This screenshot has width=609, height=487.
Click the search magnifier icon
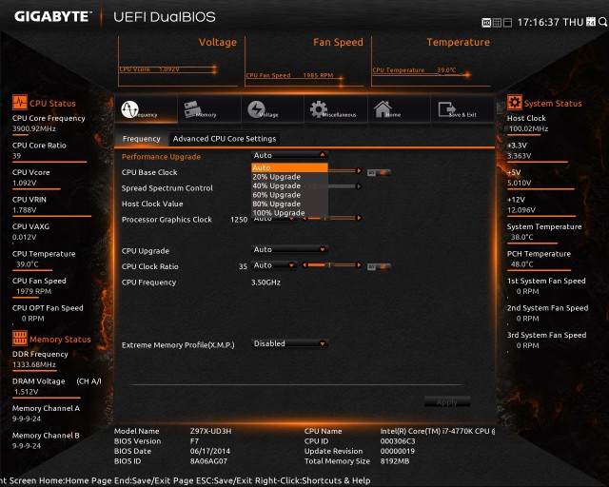point(602,22)
